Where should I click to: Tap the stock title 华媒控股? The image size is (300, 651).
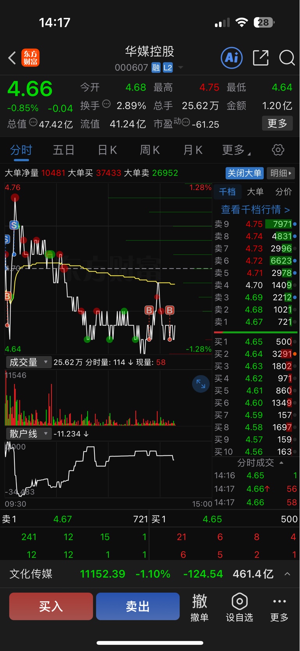pyautogui.click(x=149, y=51)
